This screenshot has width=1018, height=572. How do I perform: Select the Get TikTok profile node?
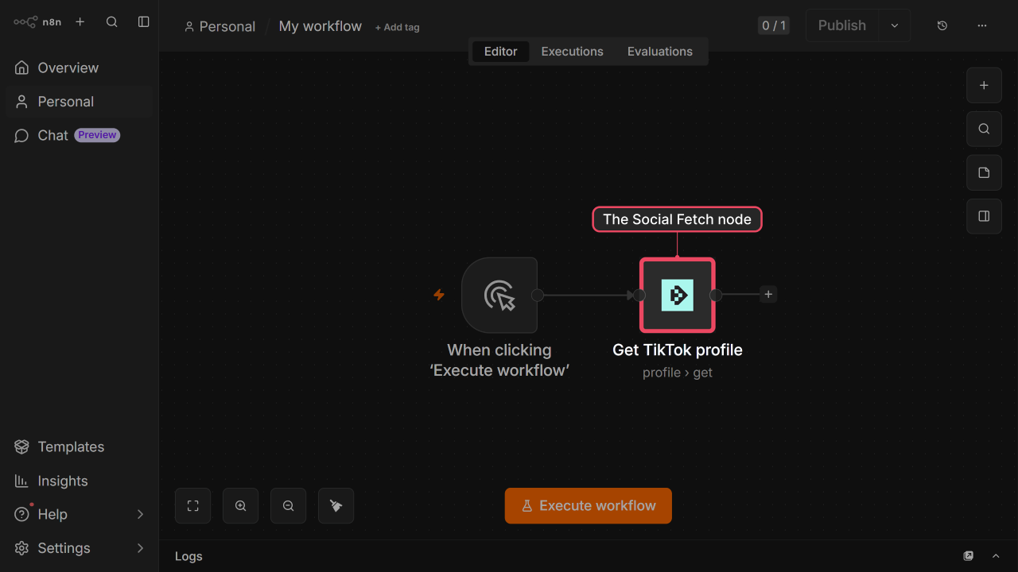pos(678,295)
